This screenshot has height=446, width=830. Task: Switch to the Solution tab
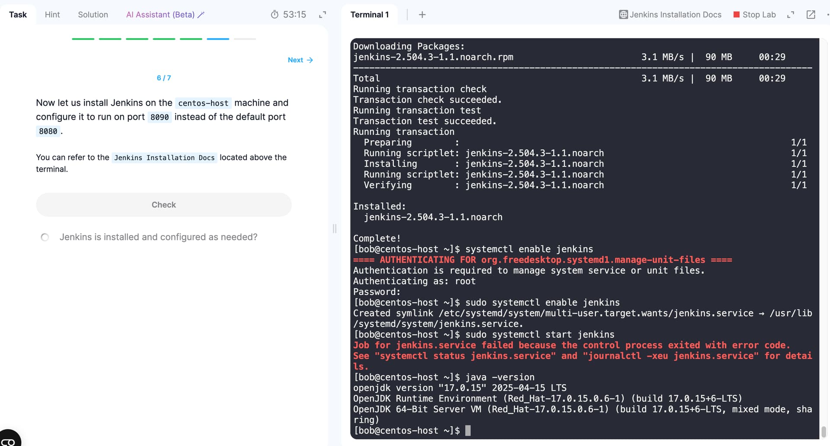point(93,15)
